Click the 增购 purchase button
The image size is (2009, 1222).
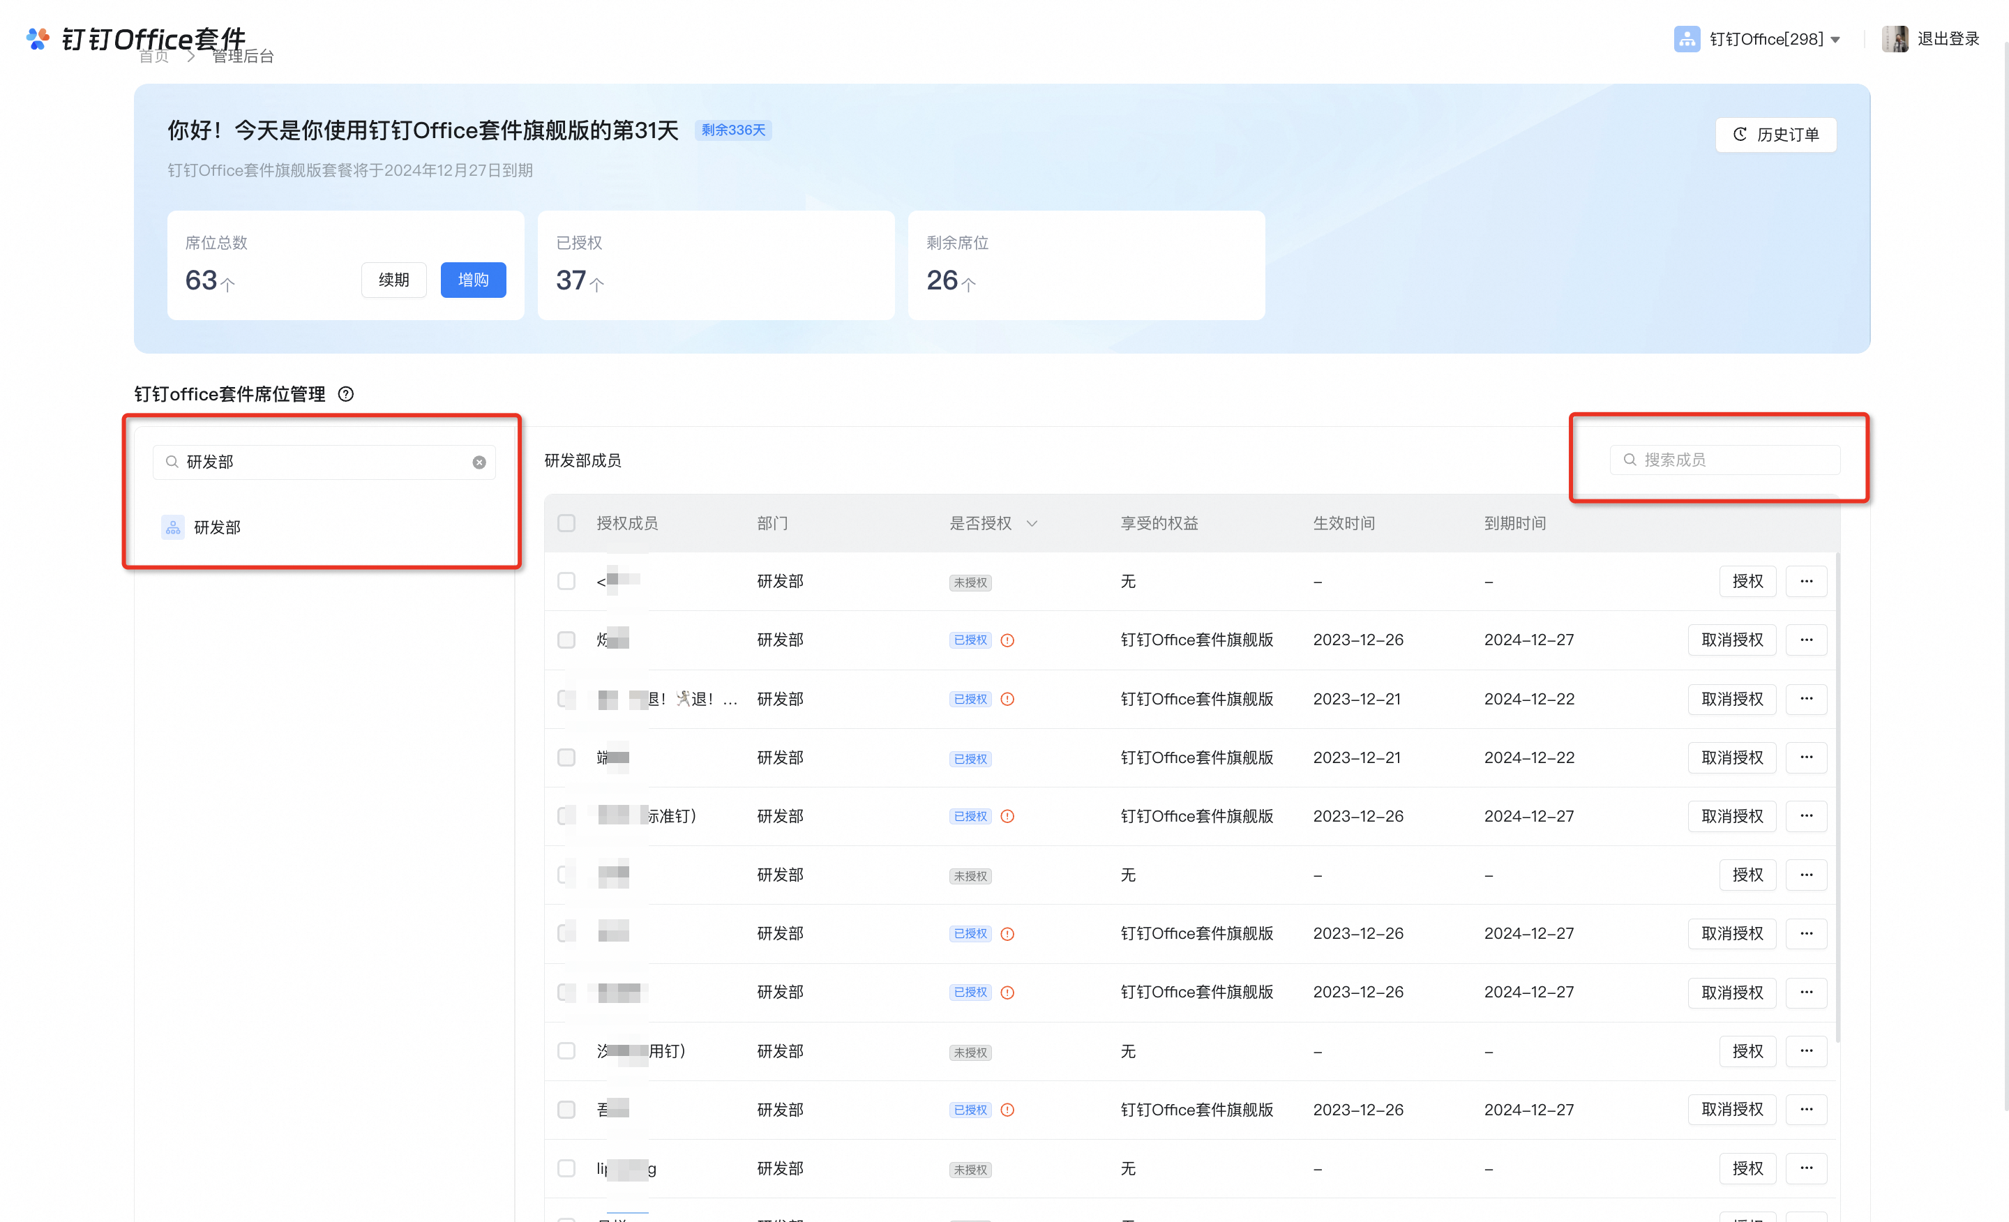point(473,280)
